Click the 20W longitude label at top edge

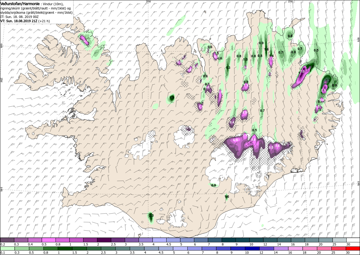(x=149, y=2)
